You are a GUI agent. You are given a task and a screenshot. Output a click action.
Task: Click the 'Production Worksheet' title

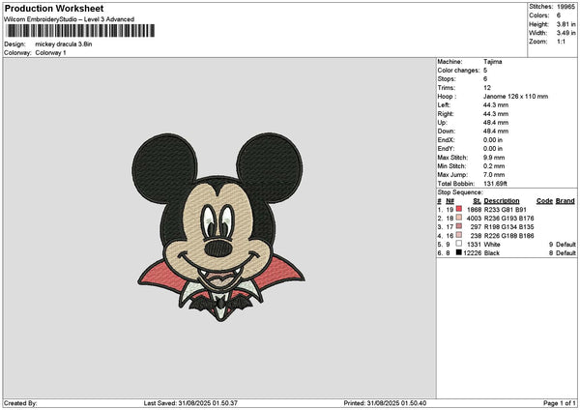[x=54, y=8]
